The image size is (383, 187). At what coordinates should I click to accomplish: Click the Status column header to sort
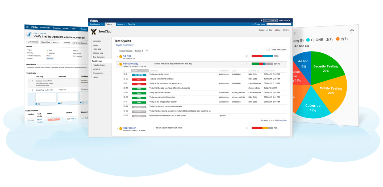140,71
